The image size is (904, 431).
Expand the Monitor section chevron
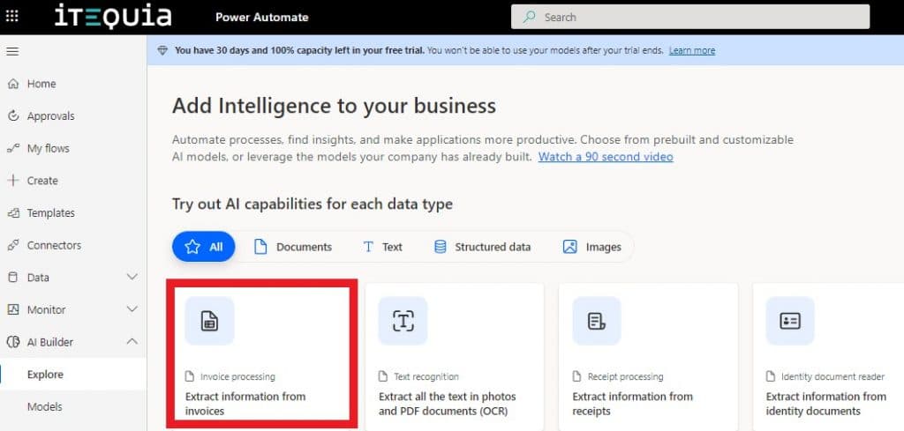tap(132, 309)
